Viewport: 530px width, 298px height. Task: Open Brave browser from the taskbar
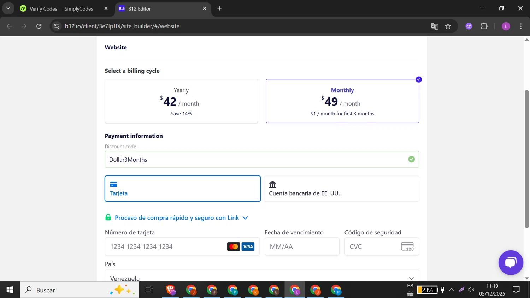tap(171, 290)
